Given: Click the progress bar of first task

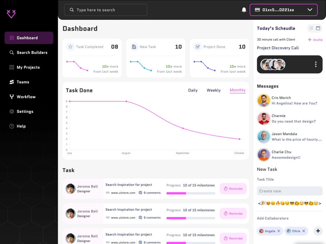Looking at the screenshot, I should coord(191,193).
